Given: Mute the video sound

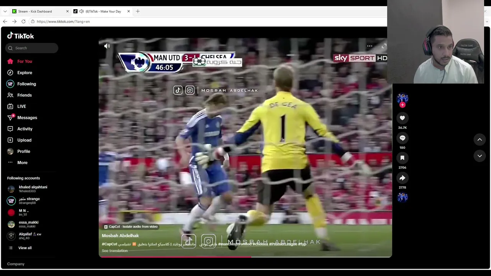Looking at the screenshot, I should [x=107, y=46].
